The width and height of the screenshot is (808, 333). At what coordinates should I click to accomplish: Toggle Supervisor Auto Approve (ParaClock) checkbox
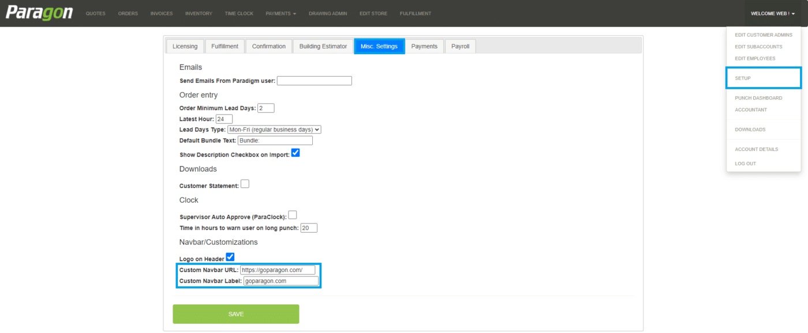(293, 215)
